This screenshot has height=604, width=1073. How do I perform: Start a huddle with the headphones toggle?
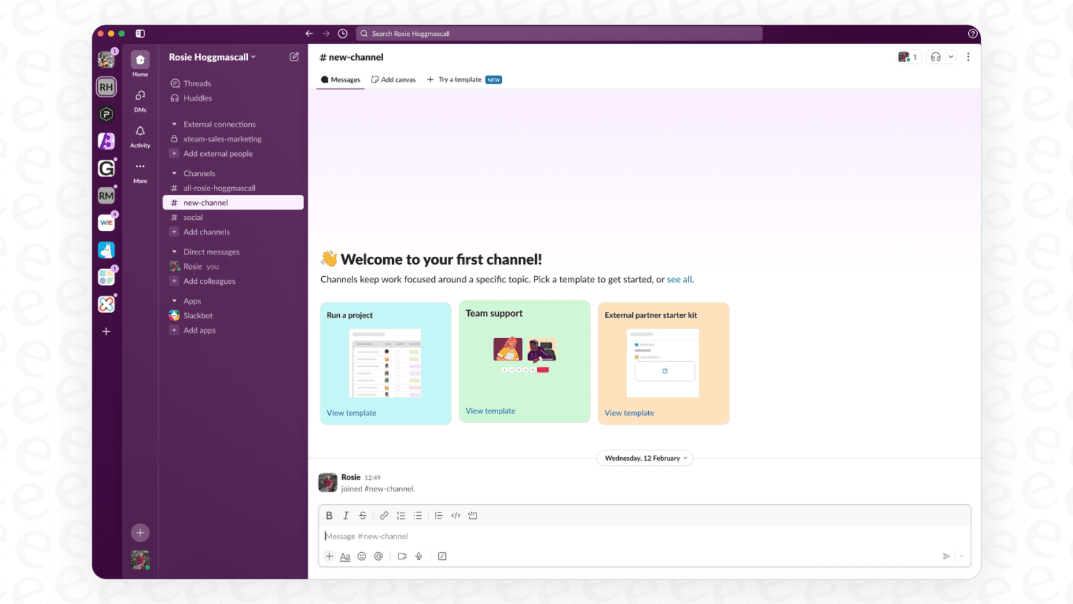coord(935,57)
